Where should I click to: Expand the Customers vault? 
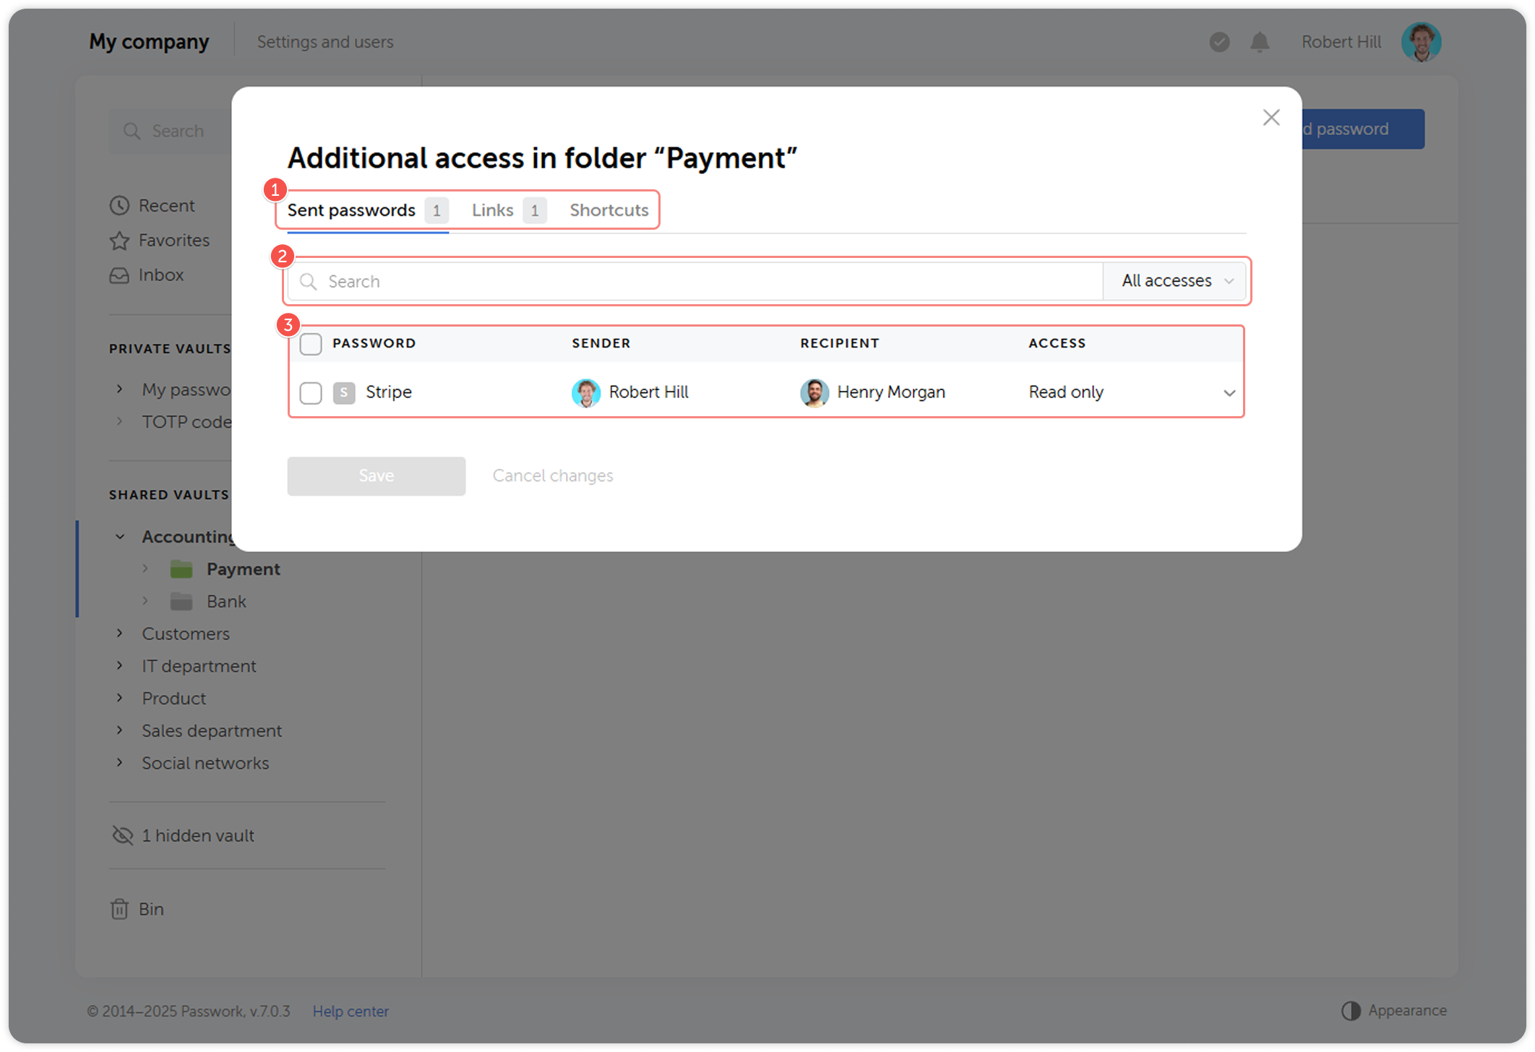[120, 633]
